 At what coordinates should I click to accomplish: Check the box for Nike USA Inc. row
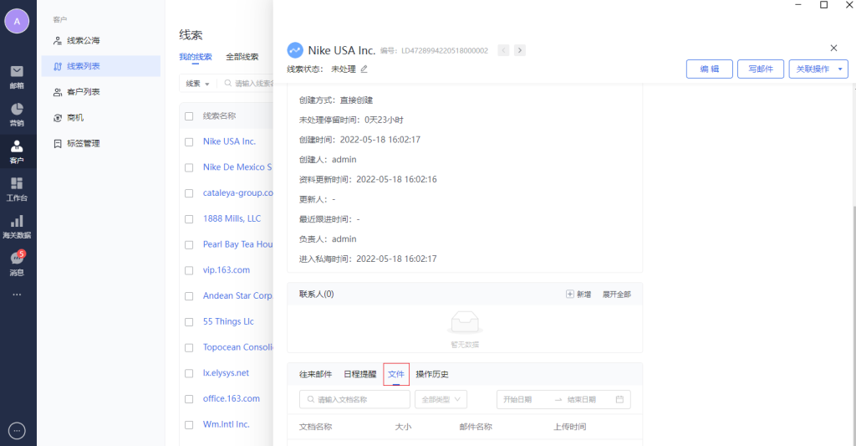coord(189,142)
